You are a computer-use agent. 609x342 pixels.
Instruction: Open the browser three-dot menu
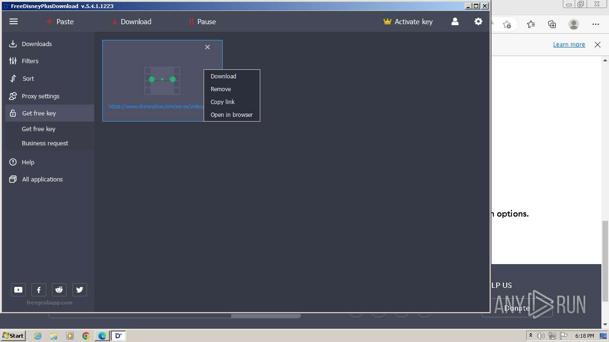[x=596, y=24]
